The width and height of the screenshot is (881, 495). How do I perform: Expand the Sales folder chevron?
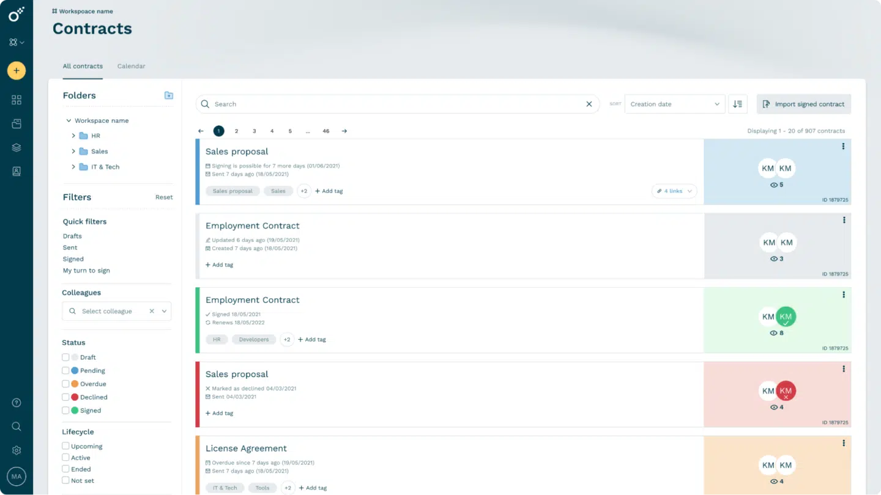point(73,151)
